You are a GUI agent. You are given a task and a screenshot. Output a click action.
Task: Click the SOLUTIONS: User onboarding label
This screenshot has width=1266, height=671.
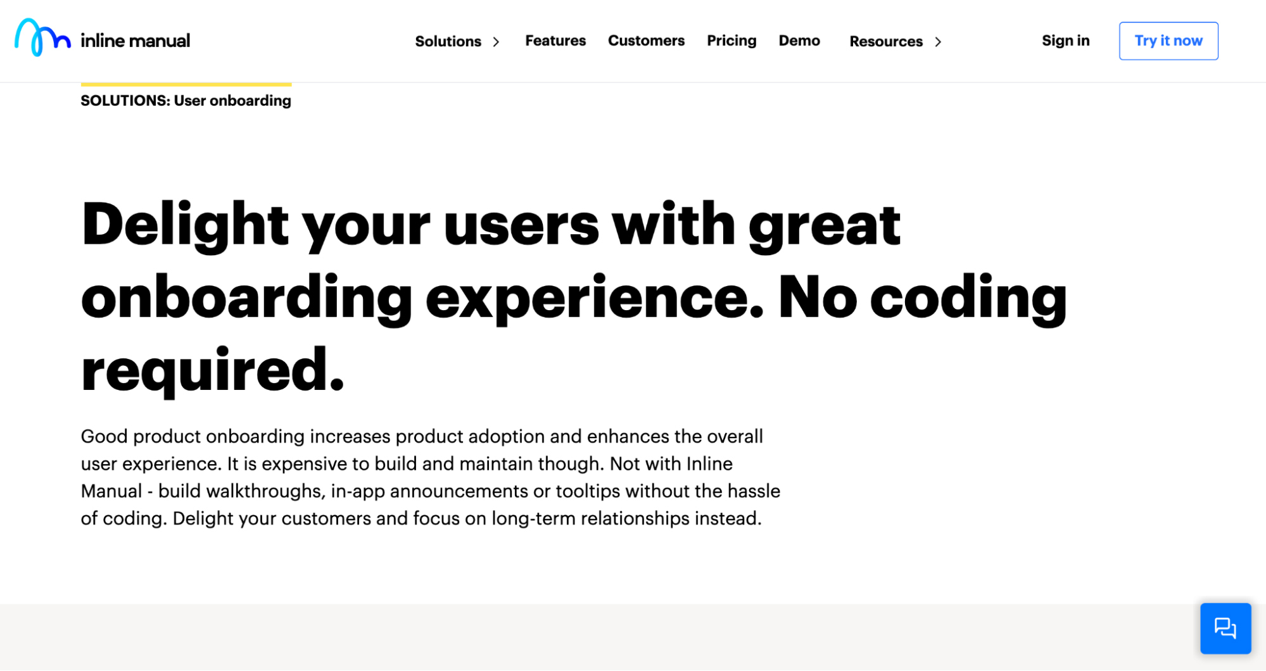[186, 100]
